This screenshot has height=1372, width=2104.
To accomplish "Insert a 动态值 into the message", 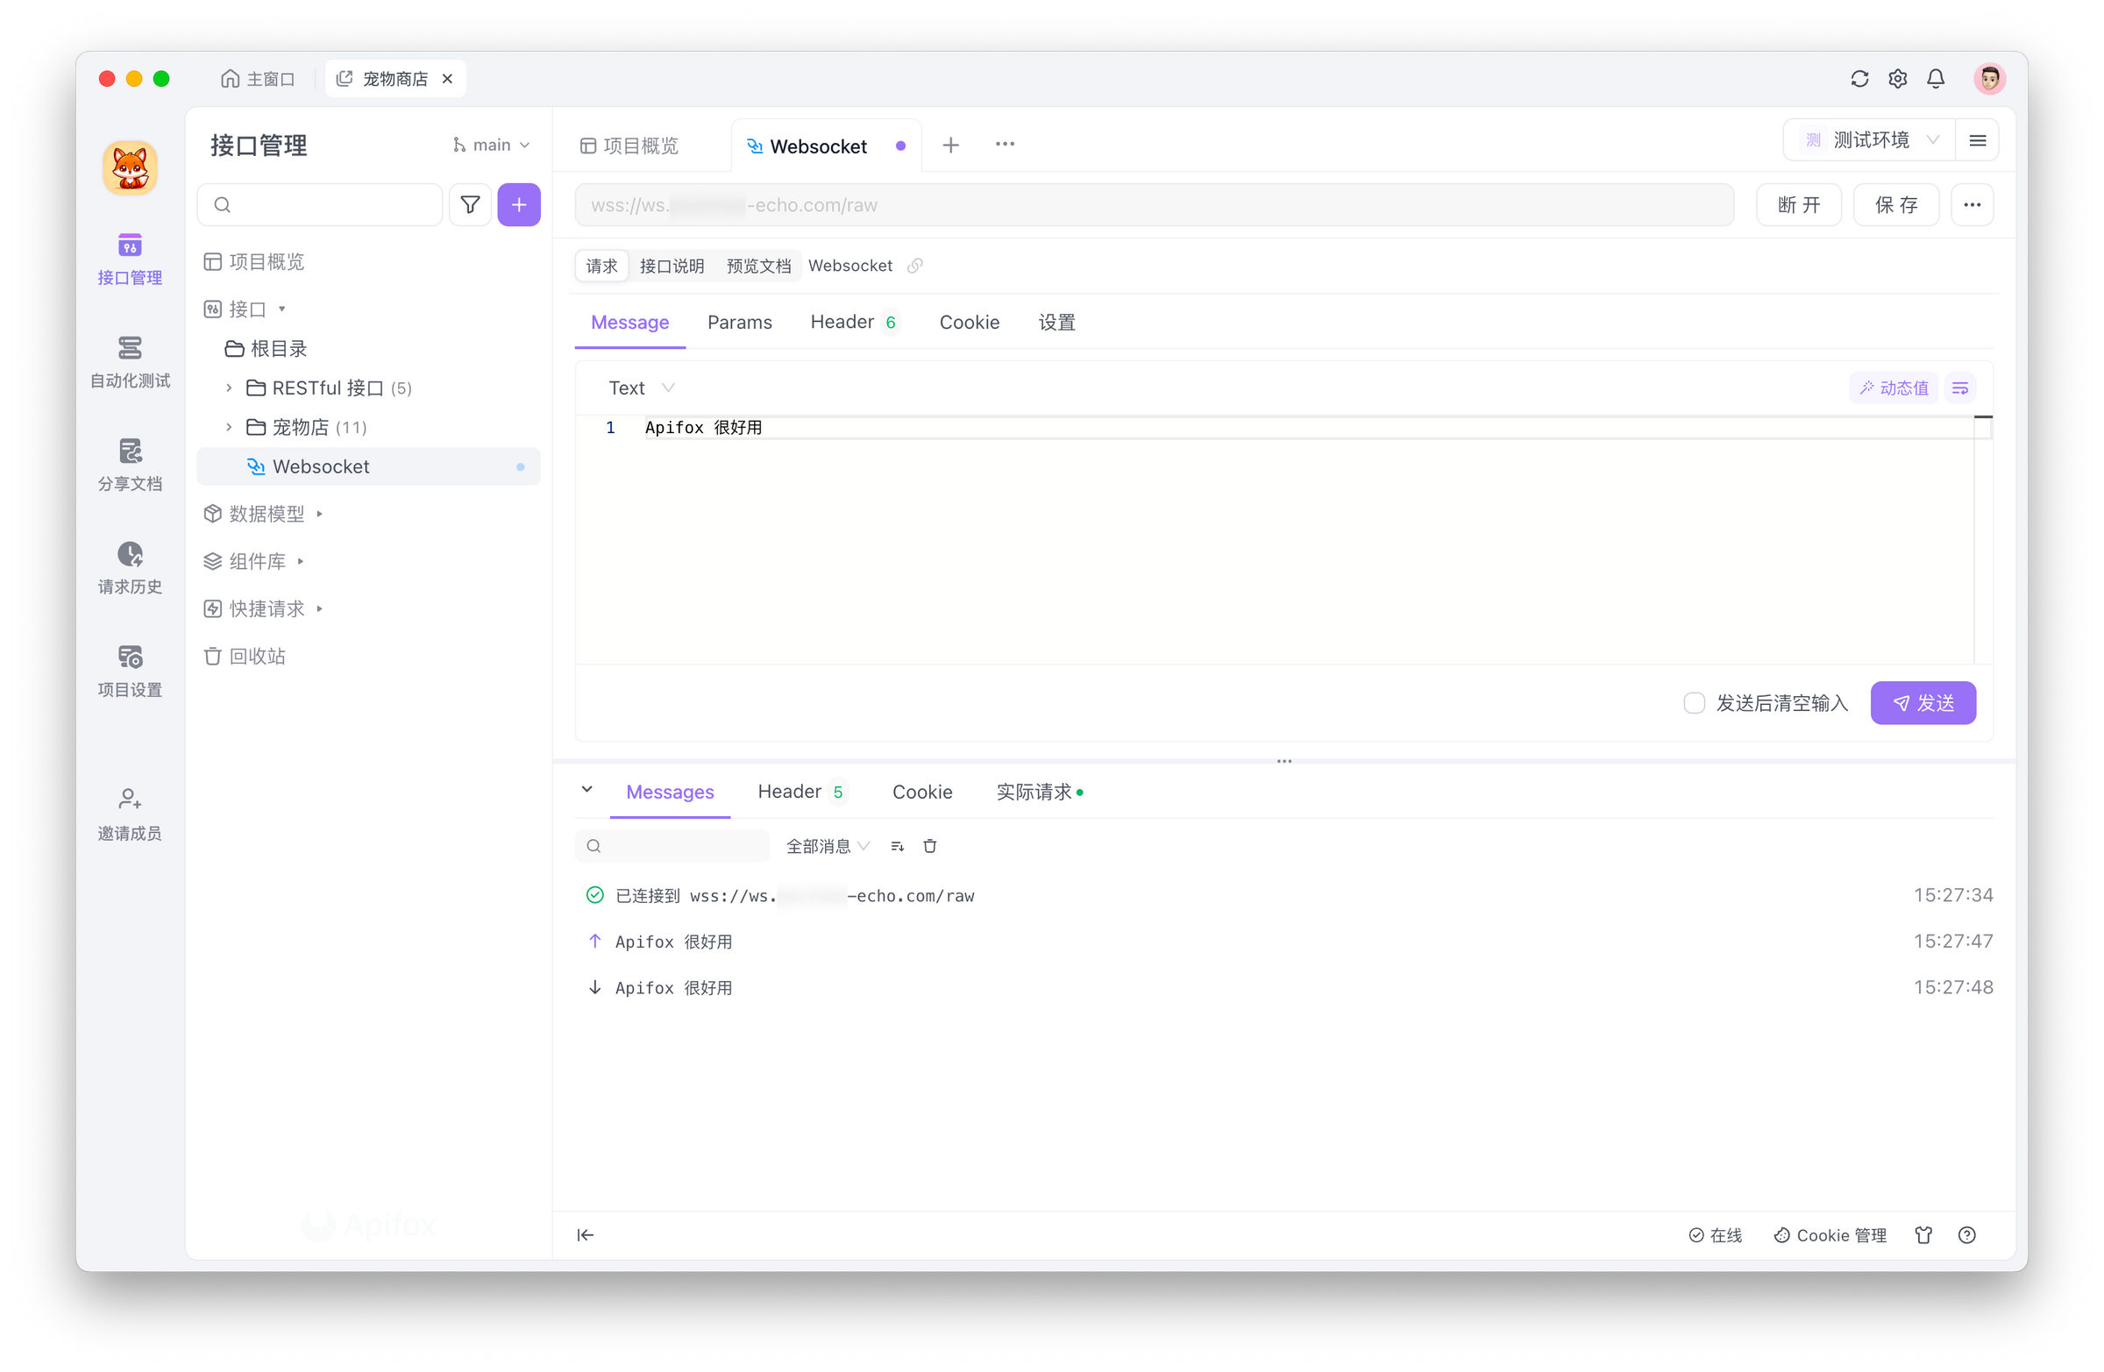I will 1893,387.
